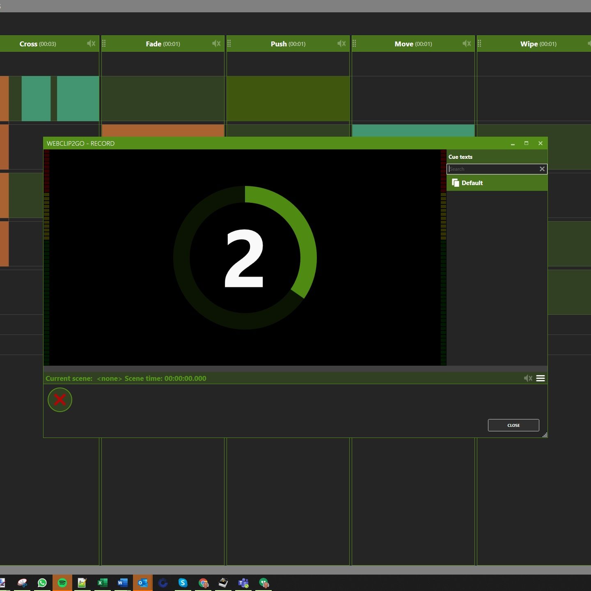Click the olive green clip in Push column
Image resolution: width=591 pixels, height=591 pixels.
[288, 98]
